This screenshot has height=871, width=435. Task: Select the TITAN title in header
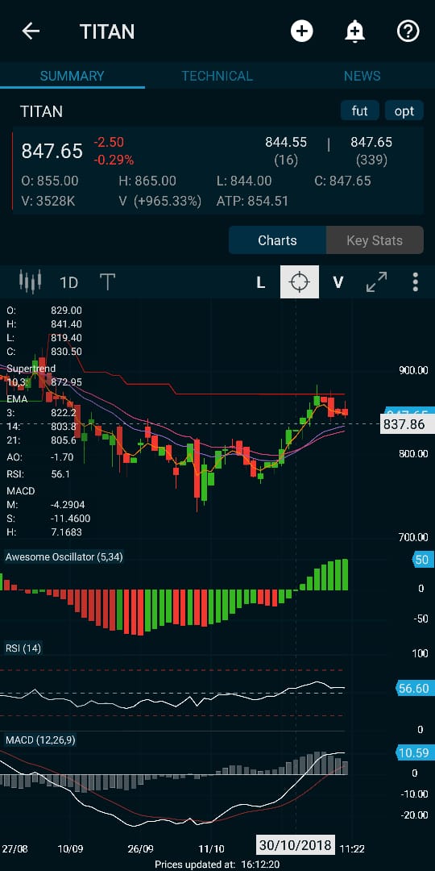coord(107,31)
